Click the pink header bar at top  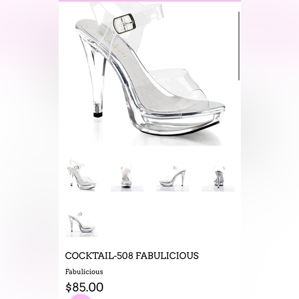tap(149, 1)
